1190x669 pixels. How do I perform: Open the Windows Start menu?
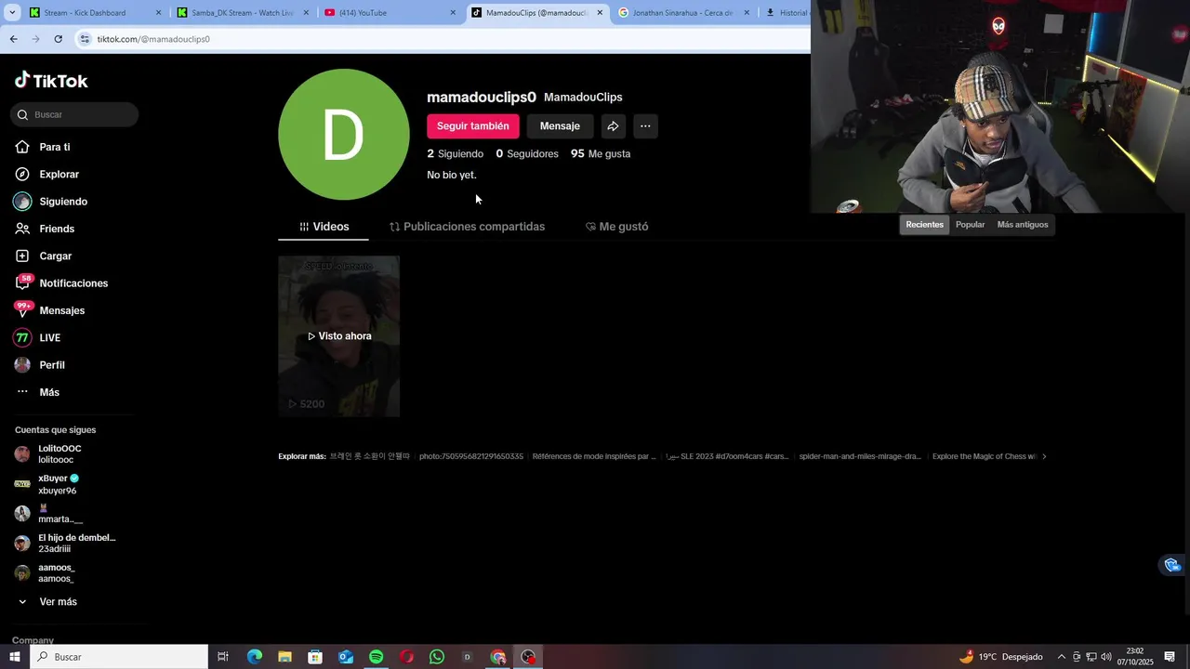point(14,657)
